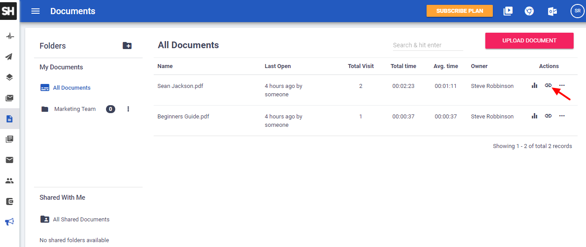Viewport: 586px width, 247px height.
Task: Click Steve Robbinson owner in Beginners Guide row
Action: 492,117
